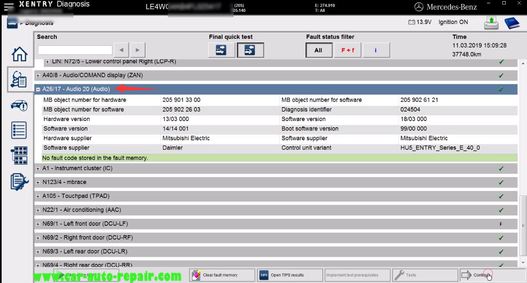
Task: Click green checkmark of A105 Touchpad row
Action: pos(501,196)
